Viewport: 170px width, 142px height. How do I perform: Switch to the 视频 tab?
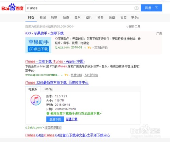coord(100,18)
